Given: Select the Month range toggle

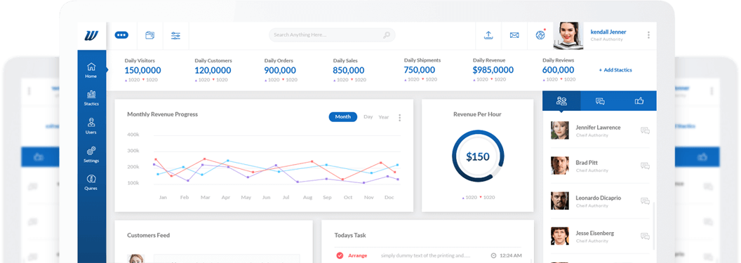Looking at the screenshot, I should pyautogui.click(x=343, y=117).
